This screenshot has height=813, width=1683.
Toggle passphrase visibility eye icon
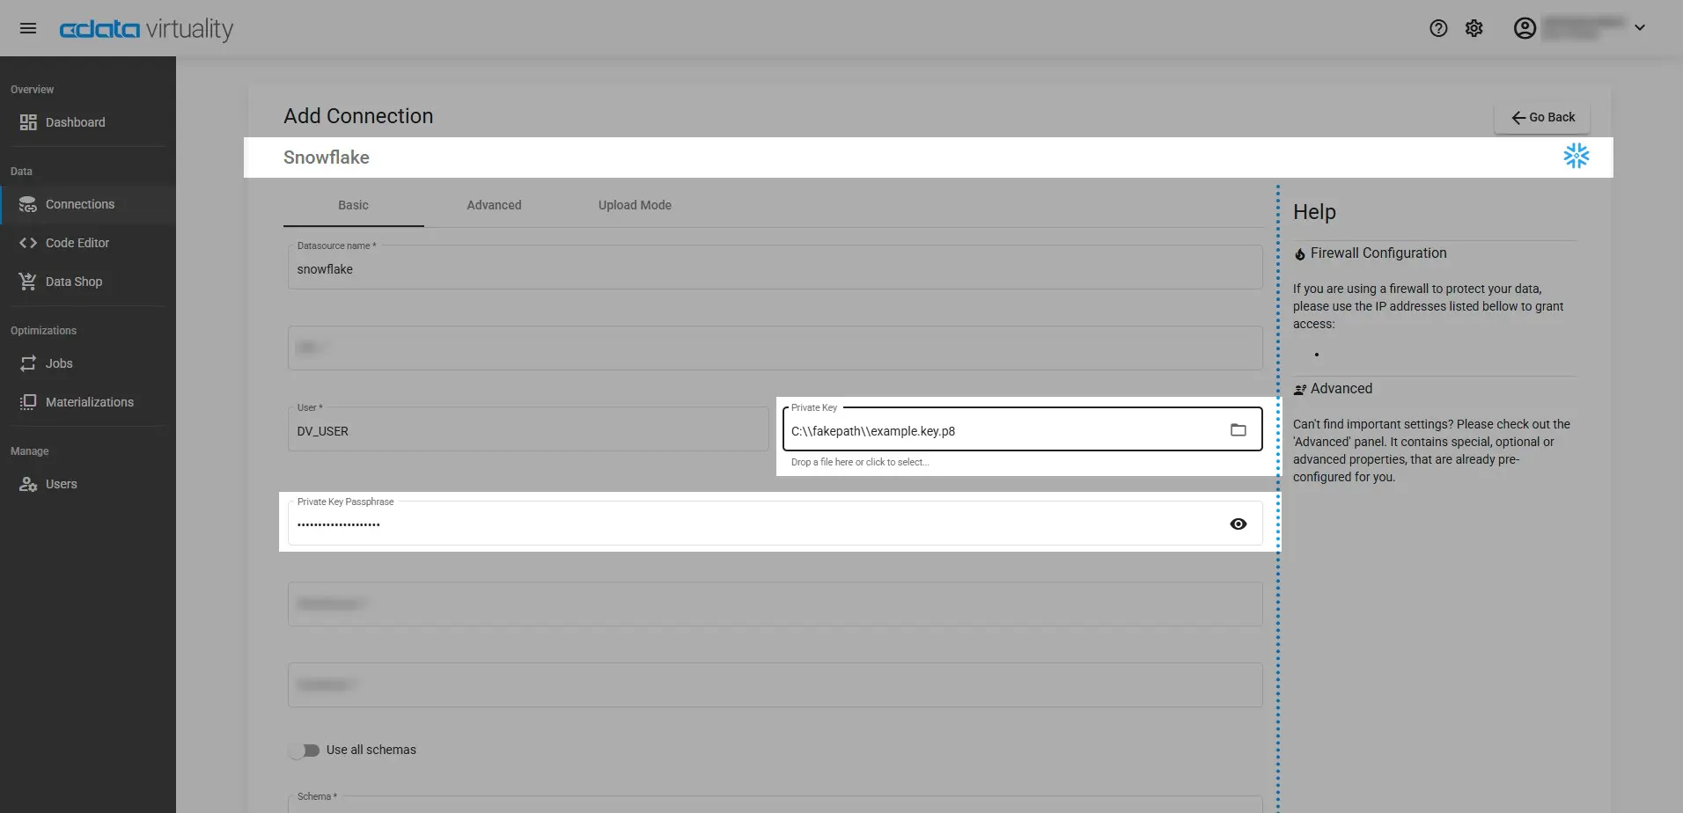click(1238, 524)
